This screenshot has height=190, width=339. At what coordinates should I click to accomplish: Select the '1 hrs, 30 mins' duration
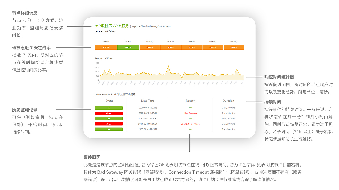pos(228,118)
